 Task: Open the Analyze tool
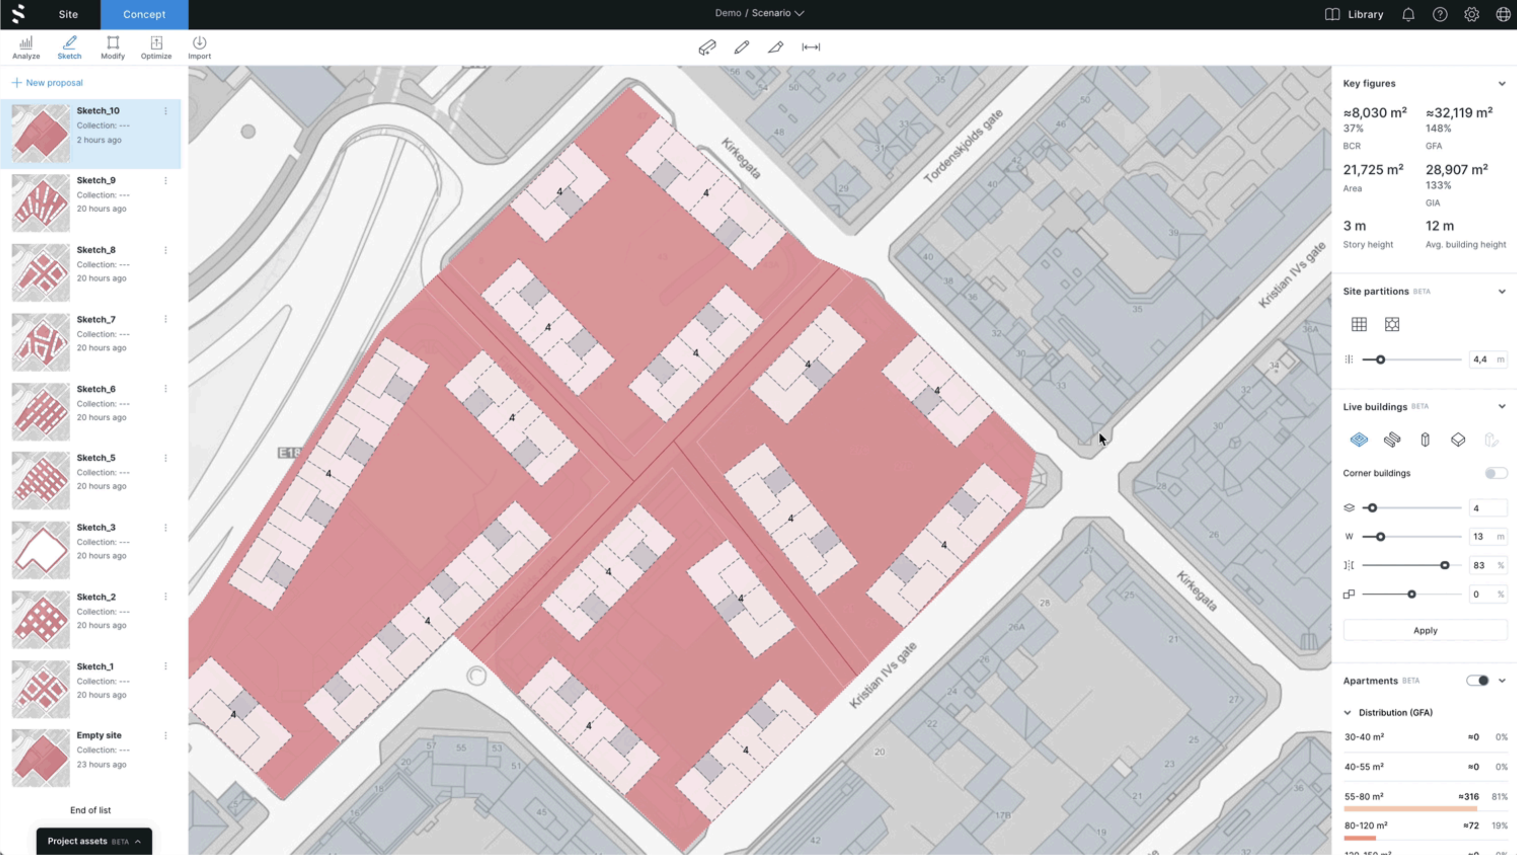pos(26,47)
